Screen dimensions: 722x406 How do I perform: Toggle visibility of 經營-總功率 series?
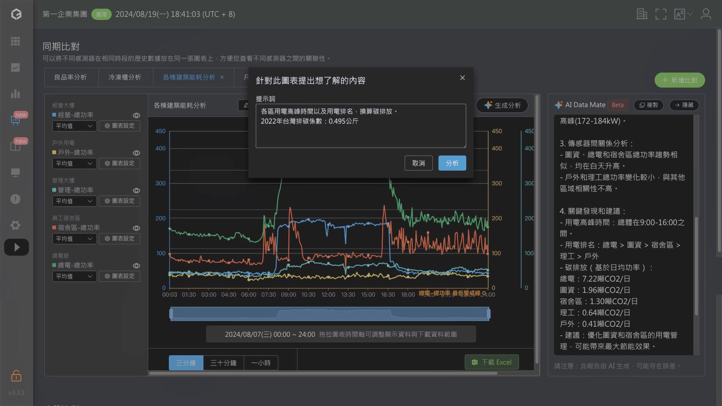point(137,115)
